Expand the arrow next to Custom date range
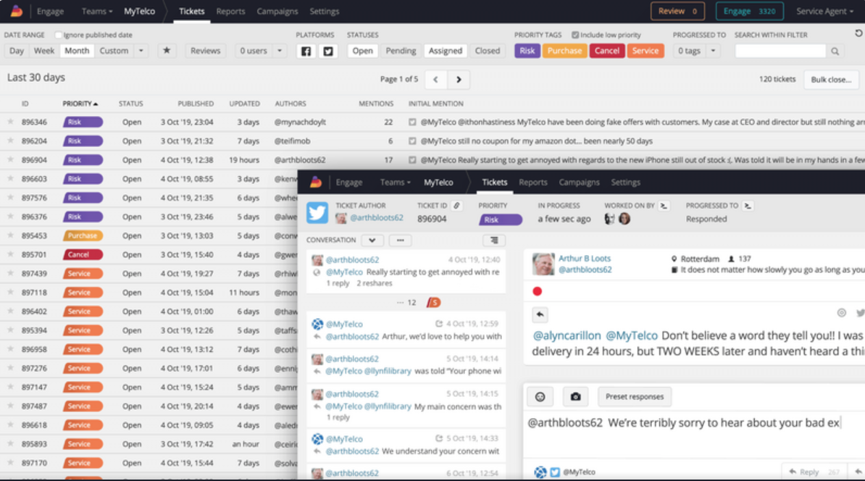 141,51
